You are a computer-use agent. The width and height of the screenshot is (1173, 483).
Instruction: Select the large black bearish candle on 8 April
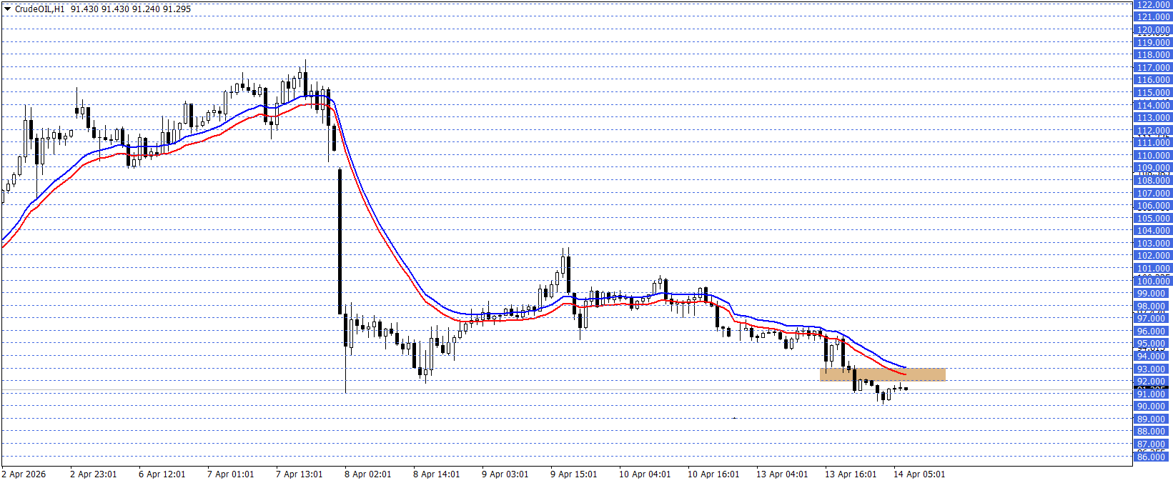click(x=340, y=243)
